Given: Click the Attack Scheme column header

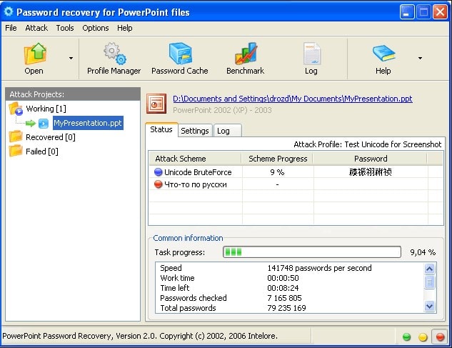Looking at the screenshot, I should pyautogui.click(x=195, y=159).
